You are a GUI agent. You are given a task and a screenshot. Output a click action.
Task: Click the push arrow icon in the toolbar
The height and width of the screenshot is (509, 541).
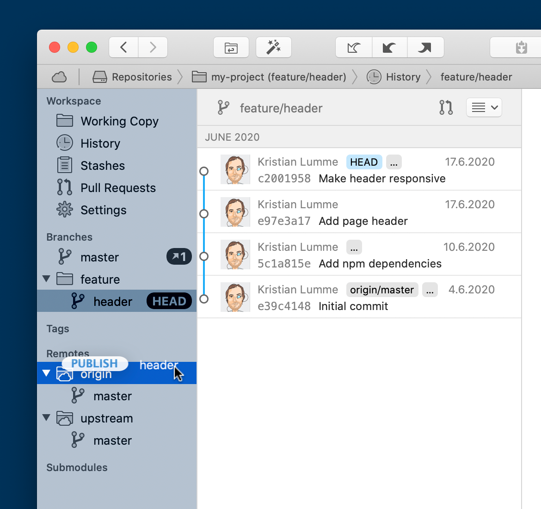425,47
